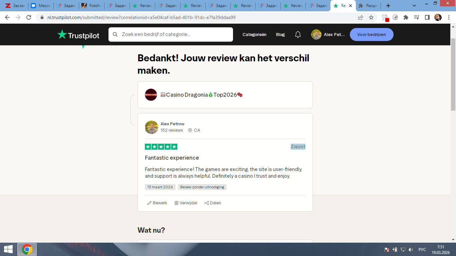
Task: Open the Chrome profile avatar menu
Action: [438, 17]
